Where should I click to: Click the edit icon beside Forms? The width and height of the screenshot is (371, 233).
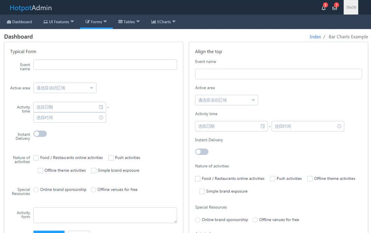point(87,22)
